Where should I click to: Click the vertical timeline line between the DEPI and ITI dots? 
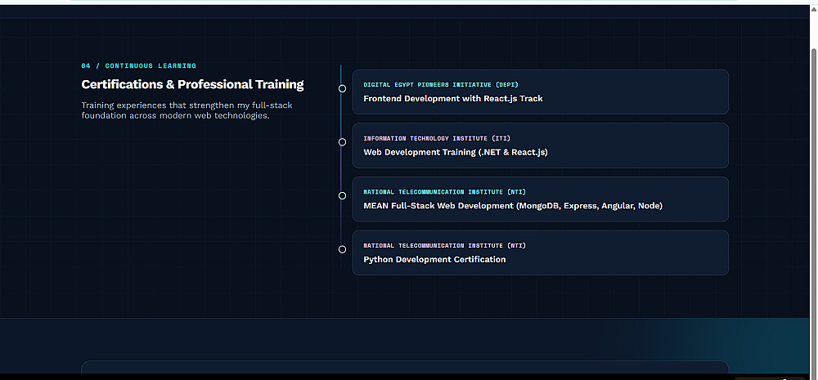(340, 115)
